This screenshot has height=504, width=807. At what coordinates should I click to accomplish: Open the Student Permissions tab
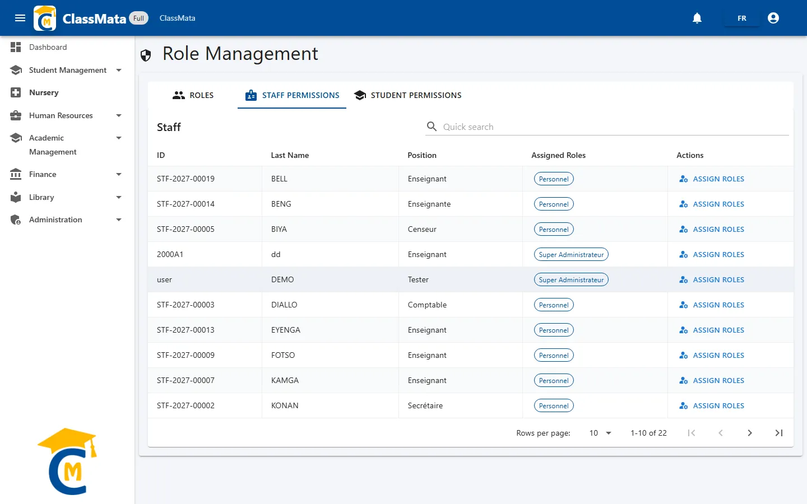[408, 95]
